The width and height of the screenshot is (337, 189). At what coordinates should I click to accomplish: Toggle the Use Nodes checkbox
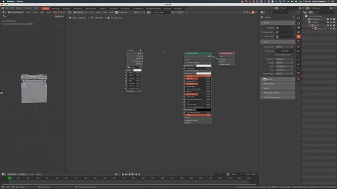(x=117, y=13)
